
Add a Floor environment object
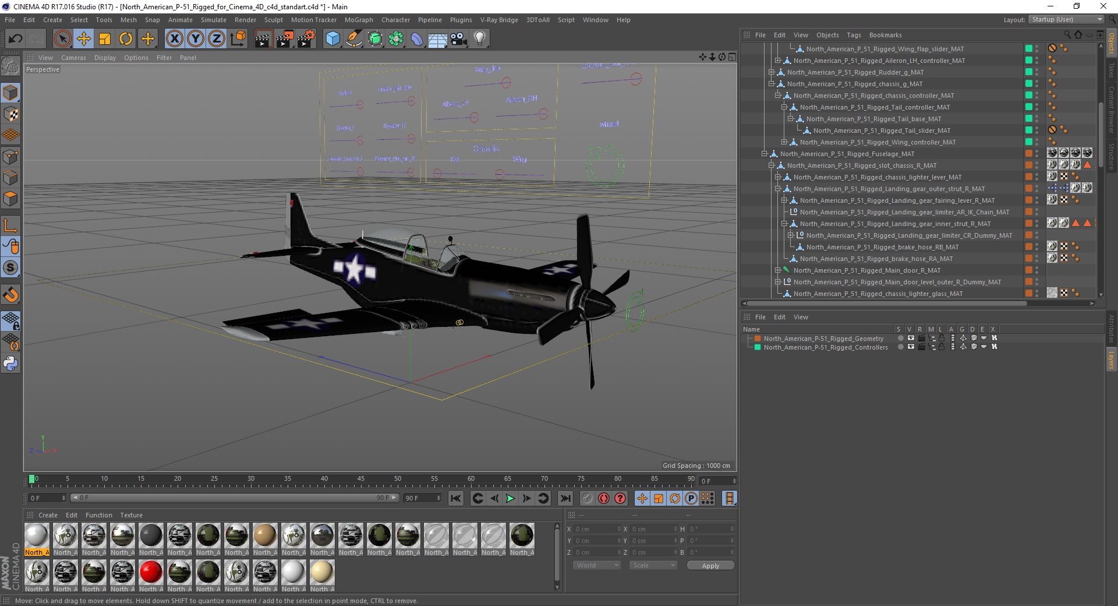click(437, 39)
